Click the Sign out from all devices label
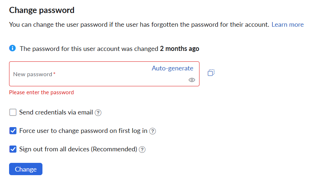 point(78,149)
